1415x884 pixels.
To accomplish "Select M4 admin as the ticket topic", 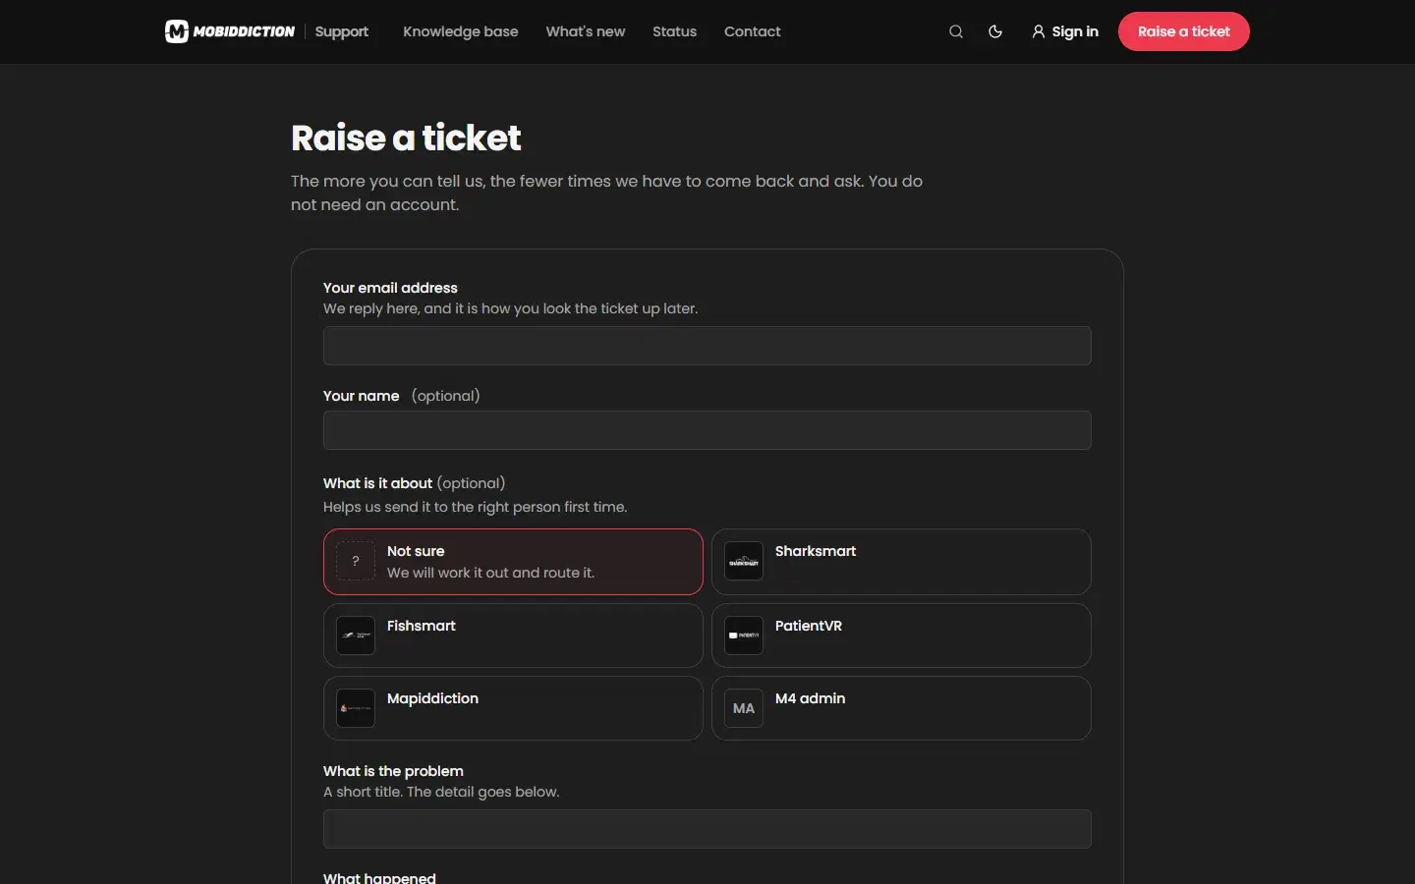I will click(901, 708).
